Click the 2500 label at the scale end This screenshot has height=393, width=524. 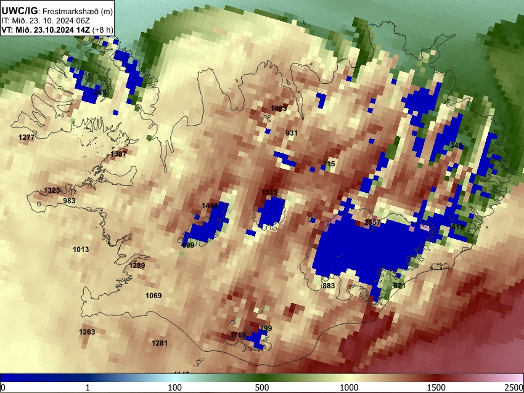pyautogui.click(x=514, y=387)
